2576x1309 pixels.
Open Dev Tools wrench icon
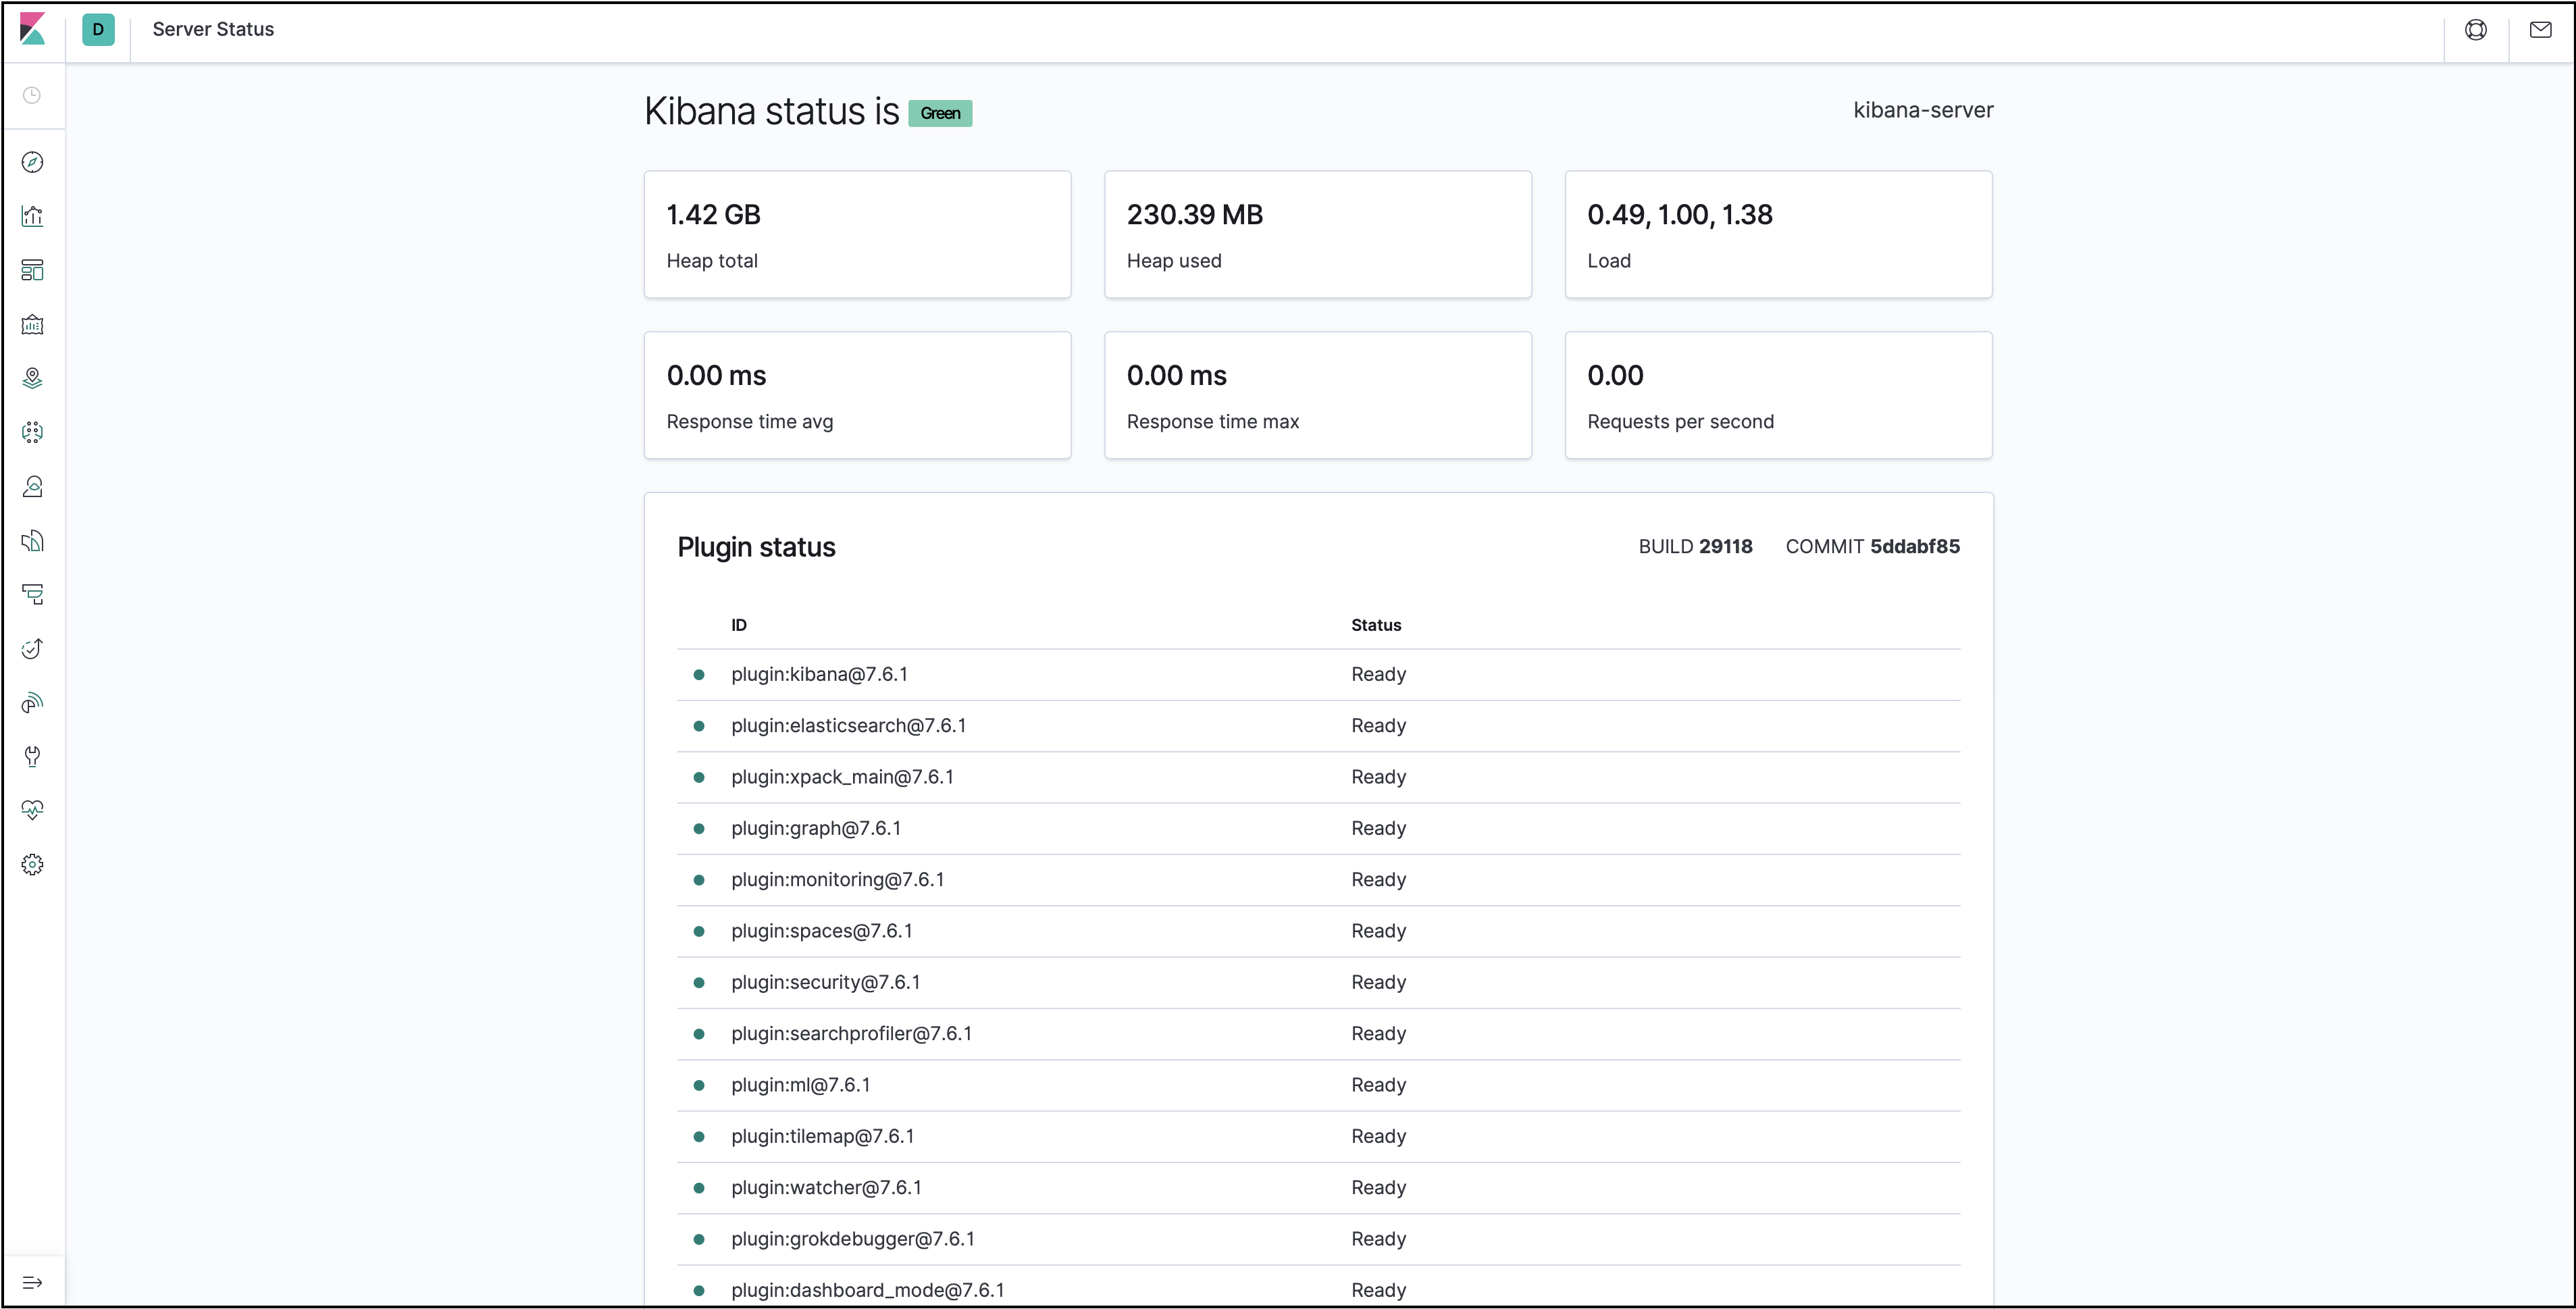[x=32, y=756]
